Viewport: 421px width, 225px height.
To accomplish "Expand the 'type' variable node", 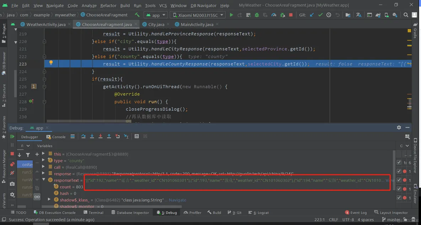I will click(43, 160).
